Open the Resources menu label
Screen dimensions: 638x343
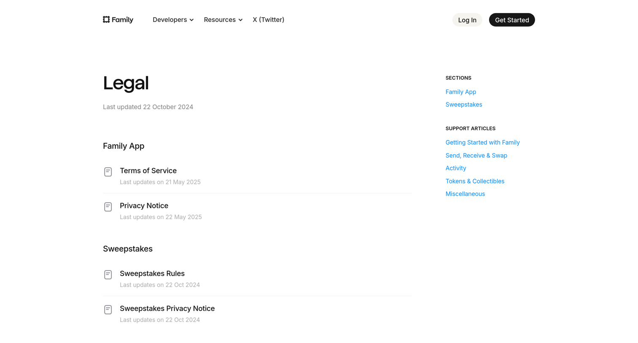click(220, 20)
